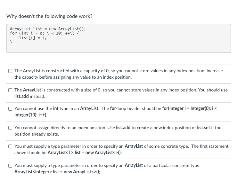Click answer text 'Increase the capacity before assigning'
Image resolution: width=237 pixels, height=181 pixels.
(118, 74)
